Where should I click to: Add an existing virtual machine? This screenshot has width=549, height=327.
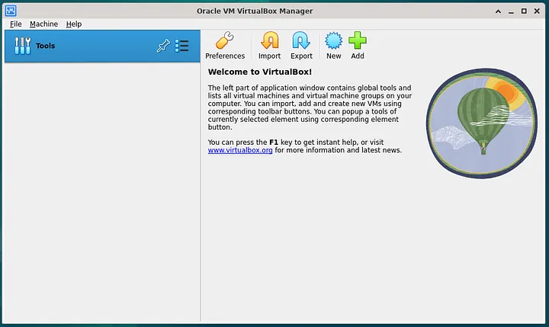[x=358, y=46]
